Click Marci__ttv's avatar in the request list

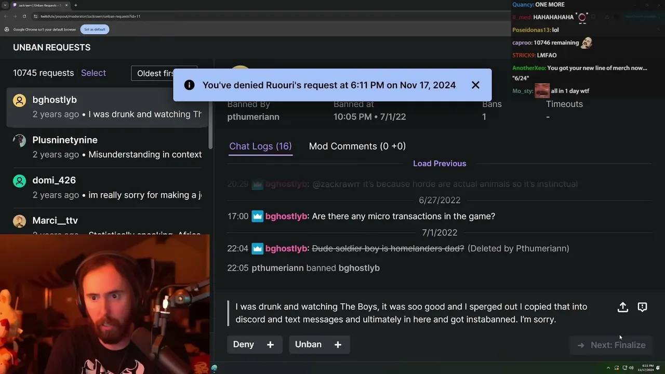(19, 221)
